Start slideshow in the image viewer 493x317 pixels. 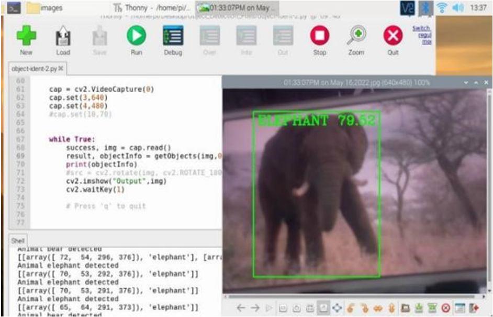coord(269,308)
